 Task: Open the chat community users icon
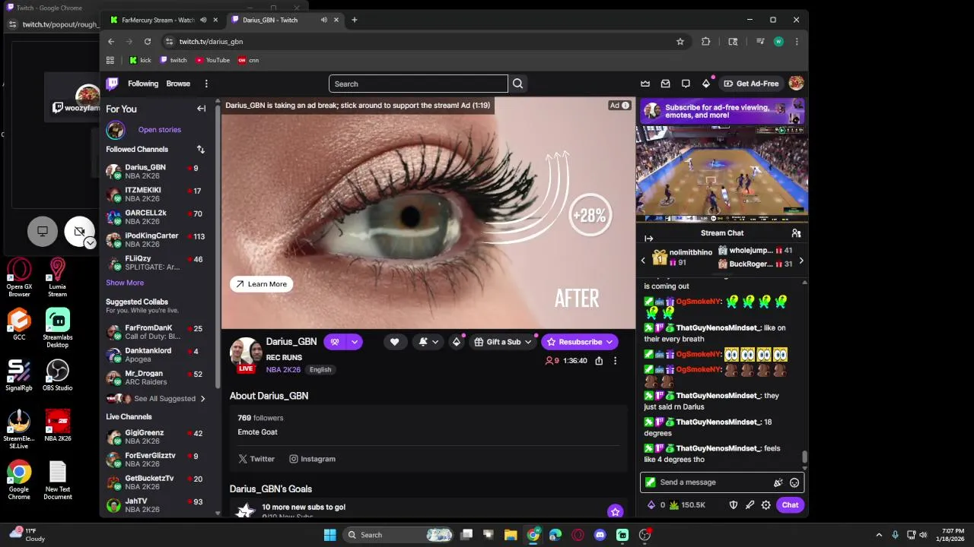pos(796,233)
